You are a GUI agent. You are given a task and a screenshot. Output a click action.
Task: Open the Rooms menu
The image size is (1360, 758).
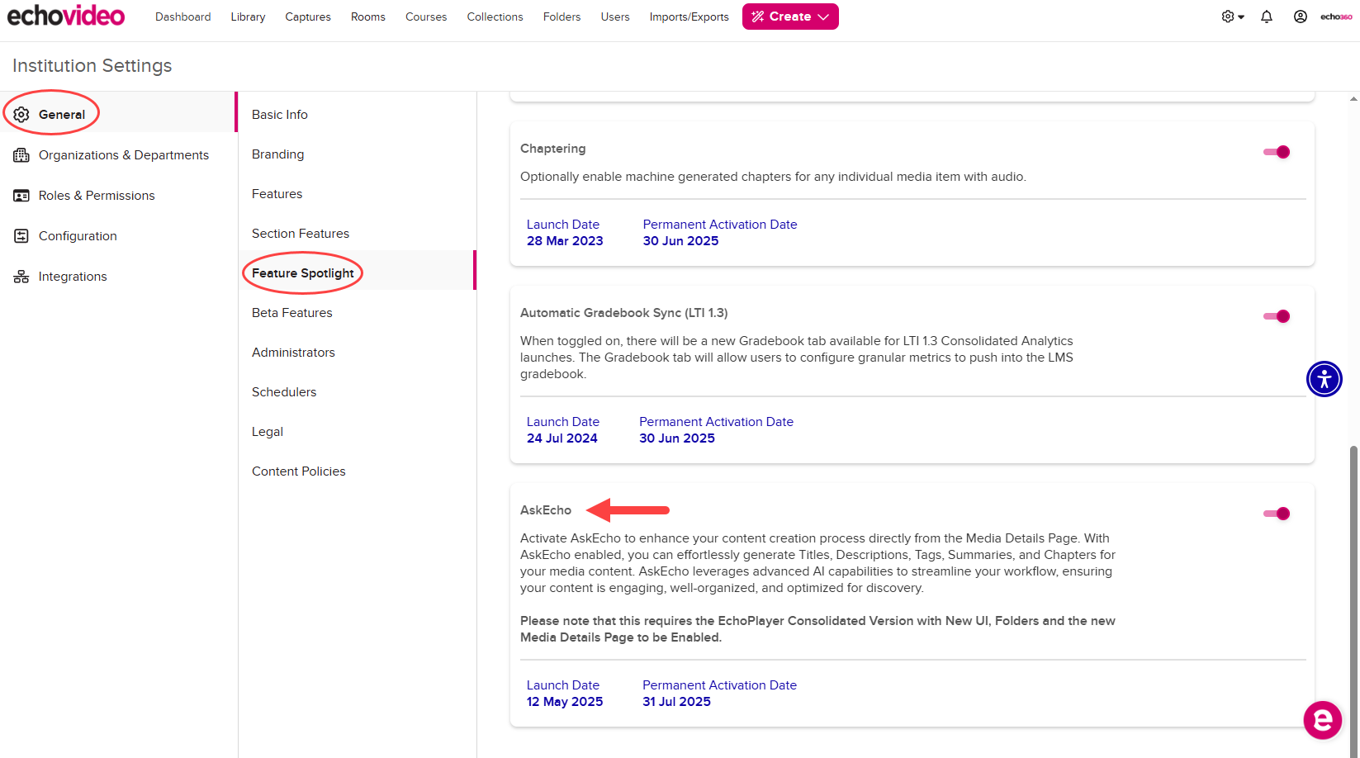pos(368,17)
